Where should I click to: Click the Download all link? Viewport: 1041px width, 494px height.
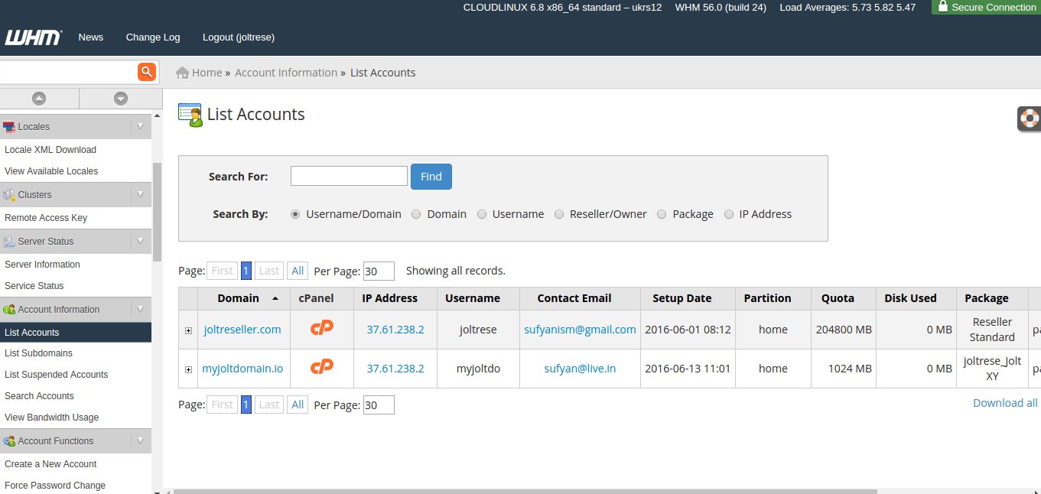[x=1004, y=403]
